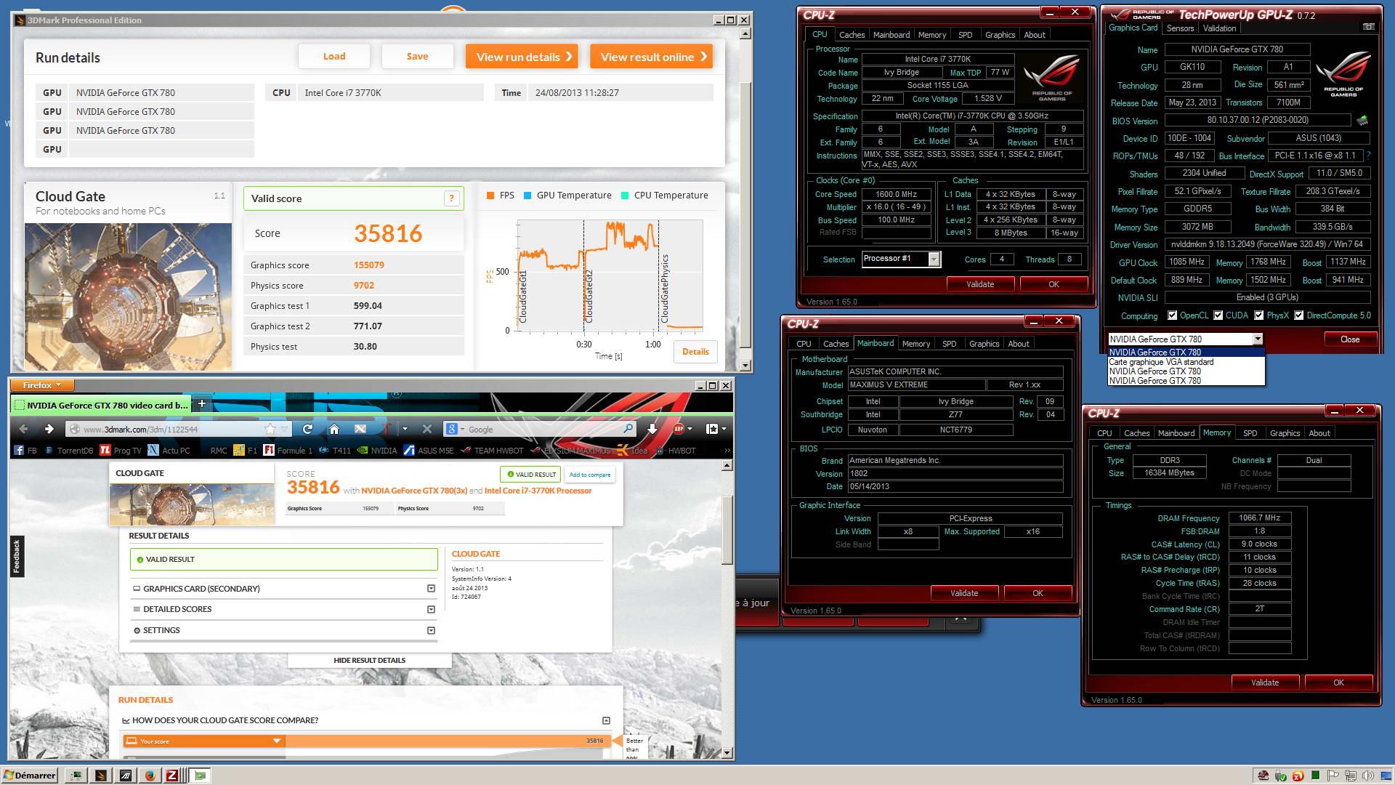This screenshot has height=785, width=1395.
Task: Go back in the Firefox toolbar
Action: coord(24,429)
